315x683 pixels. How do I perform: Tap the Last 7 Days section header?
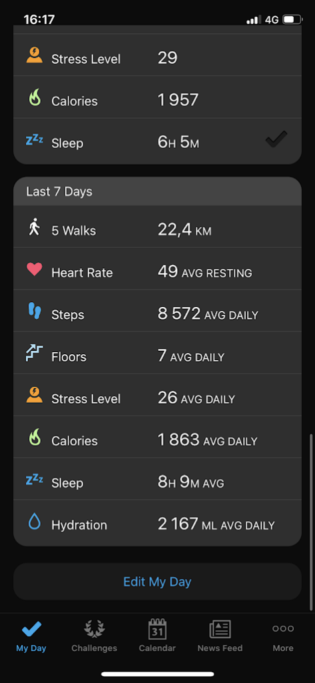coord(157,191)
